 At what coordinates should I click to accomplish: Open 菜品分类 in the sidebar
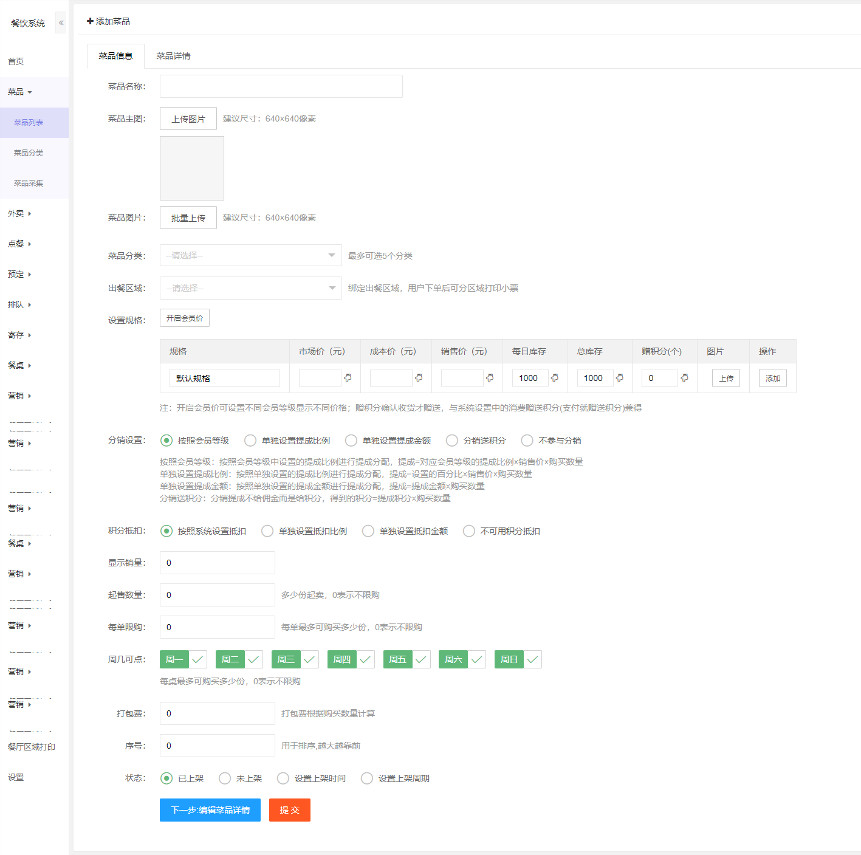[x=29, y=153]
